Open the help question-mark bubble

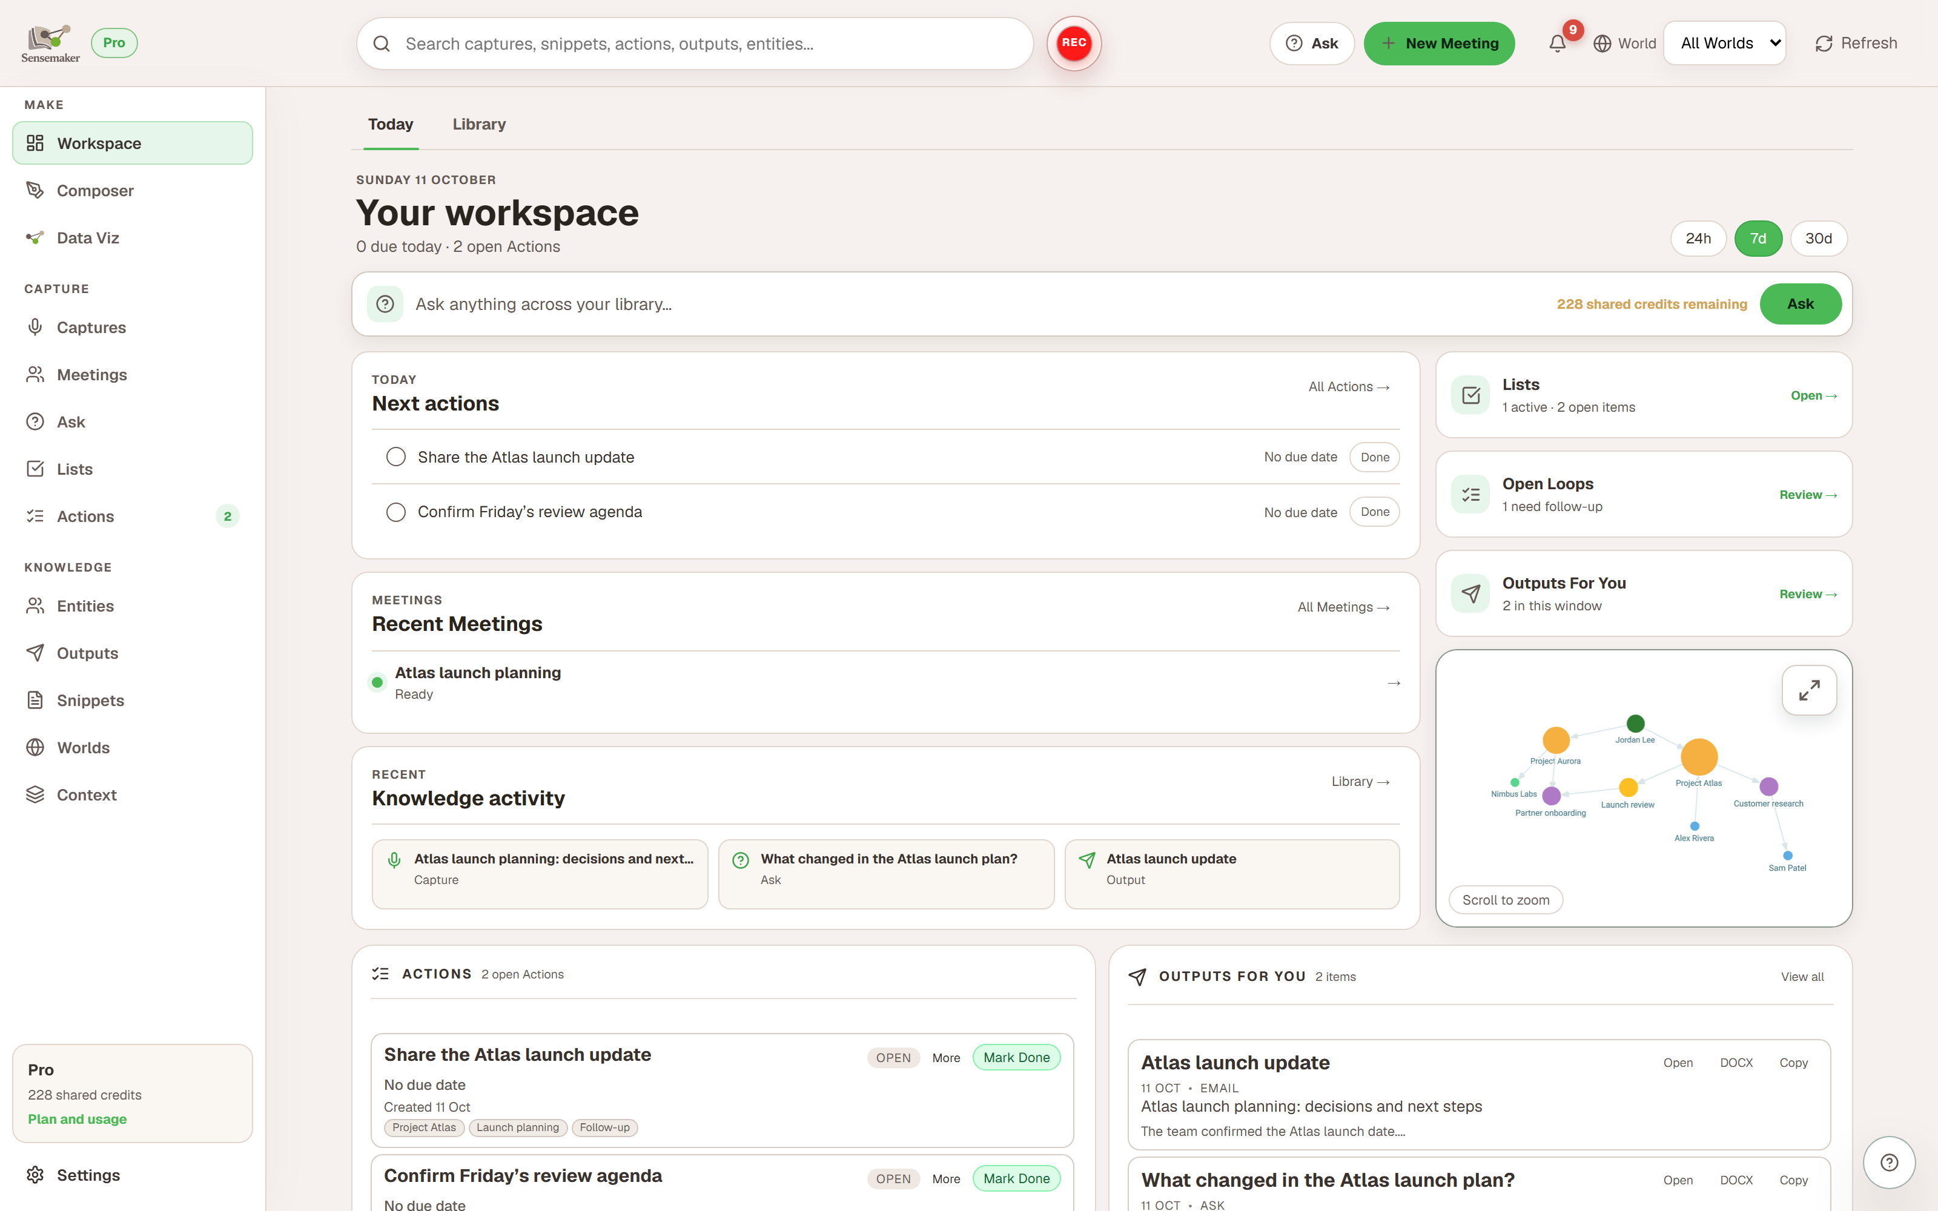click(1889, 1162)
